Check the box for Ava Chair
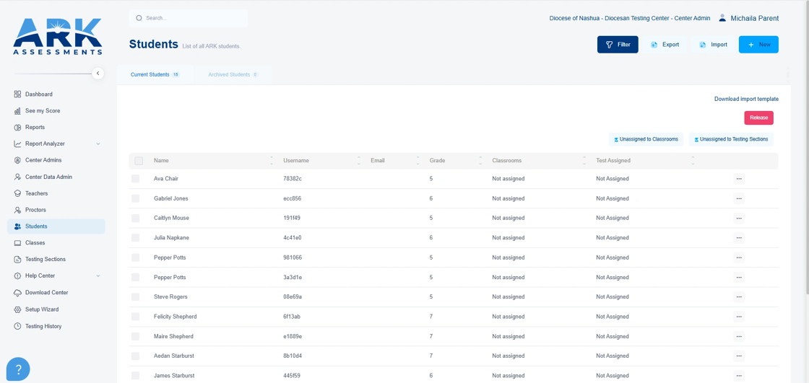This screenshot has height=383, width=809. pos(135,179)
